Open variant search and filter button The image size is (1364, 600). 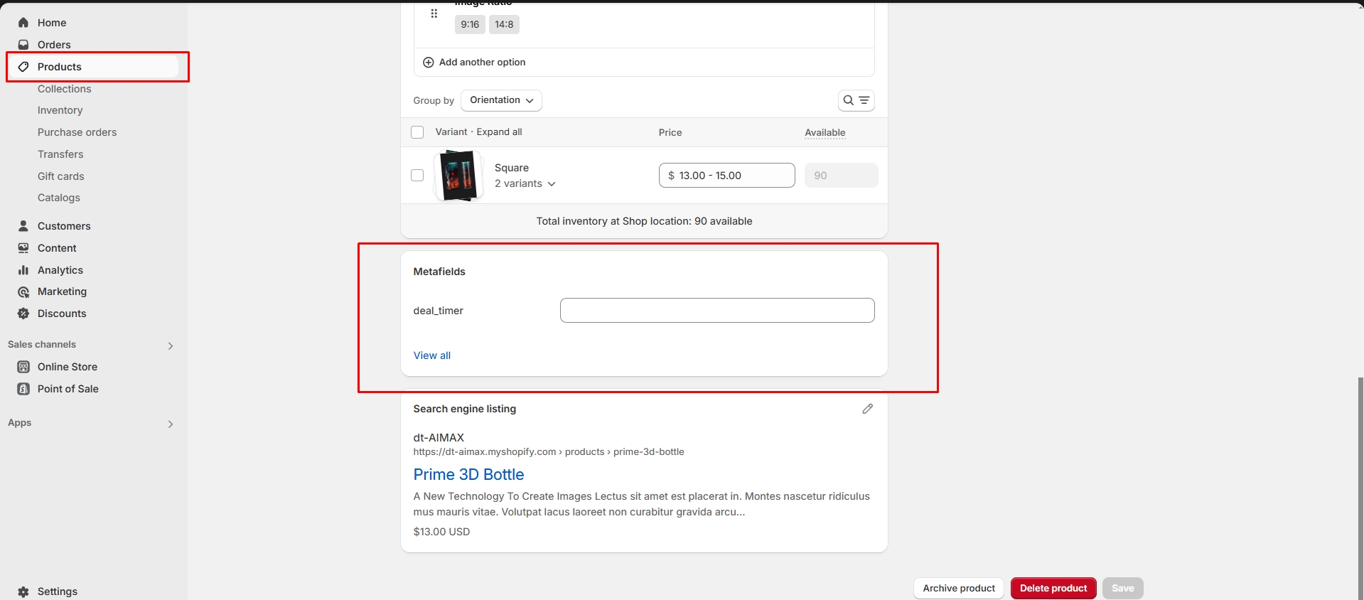point(856,100)
